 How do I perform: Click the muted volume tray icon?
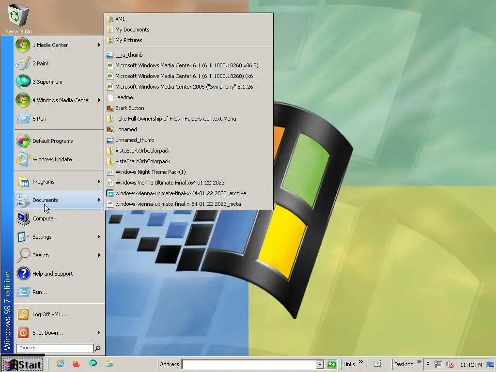click(x=450, y=365)
